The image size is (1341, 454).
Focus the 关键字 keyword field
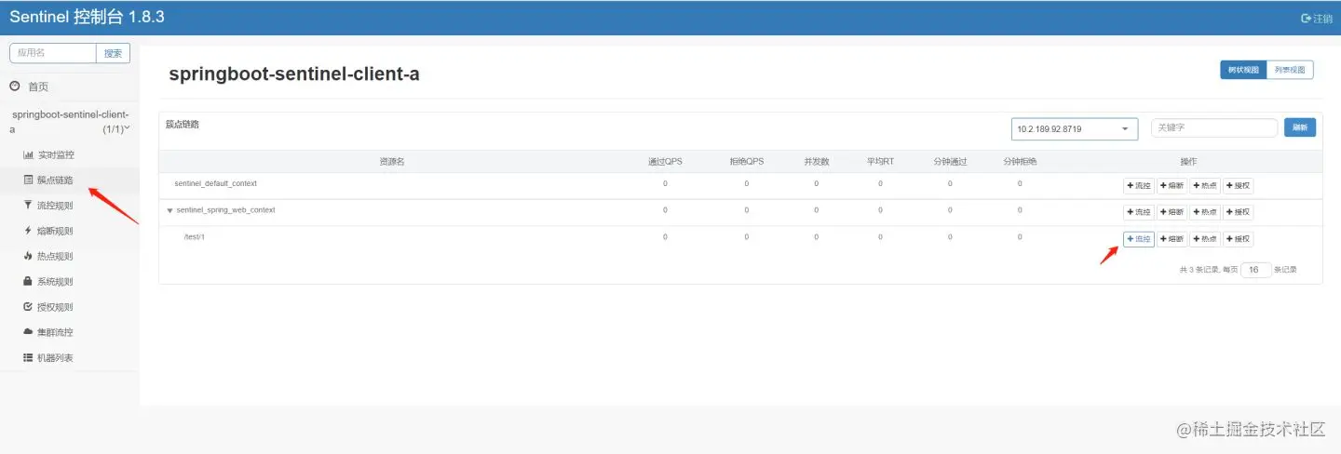pos(1214,127)
